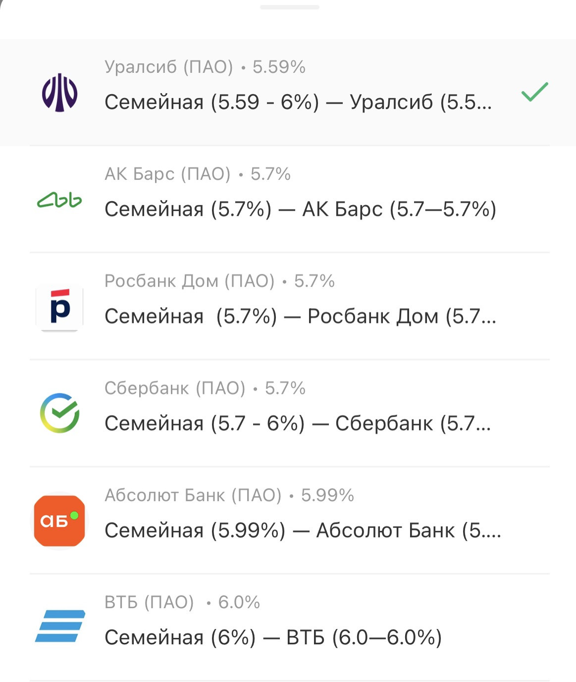Choose Семейная (5.7%) — АК Барс program
The height and width of the screenshot is (682, 576).
(300, 210)
